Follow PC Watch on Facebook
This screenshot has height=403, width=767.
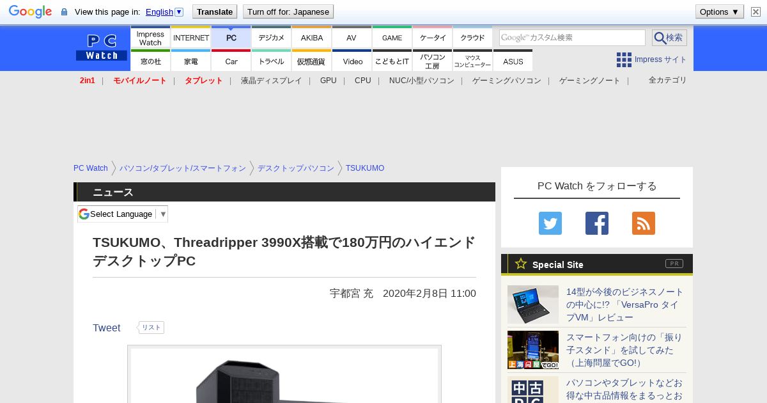pyautogui.click(x=597, y=223)
